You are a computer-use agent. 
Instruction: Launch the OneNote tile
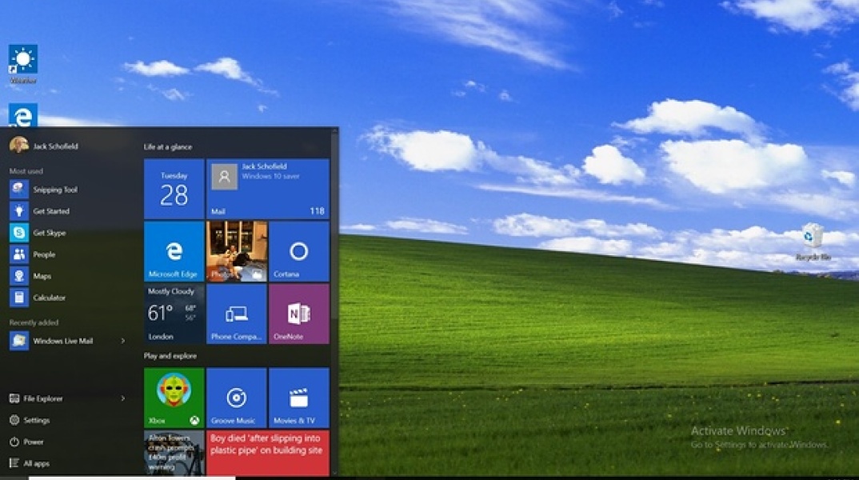click(x=299, y=314)
